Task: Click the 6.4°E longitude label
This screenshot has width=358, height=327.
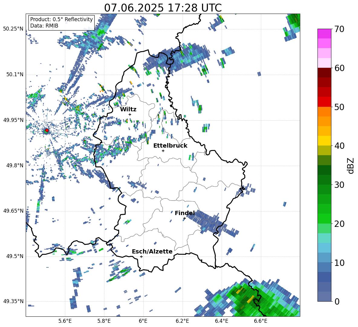Action: [x=221, y=321]
